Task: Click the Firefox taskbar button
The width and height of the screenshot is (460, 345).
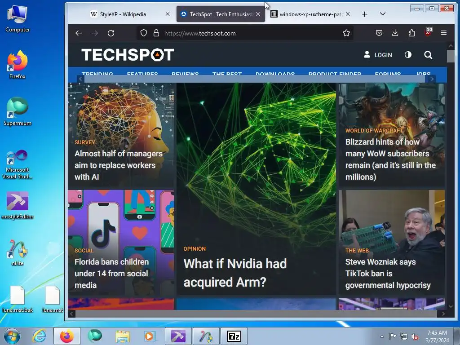Action: [x=67, y=336]
